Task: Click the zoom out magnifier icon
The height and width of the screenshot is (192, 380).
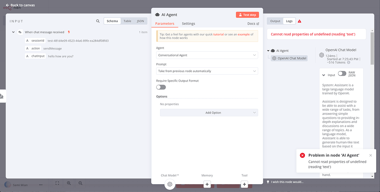Action: (x=80, y=183)
